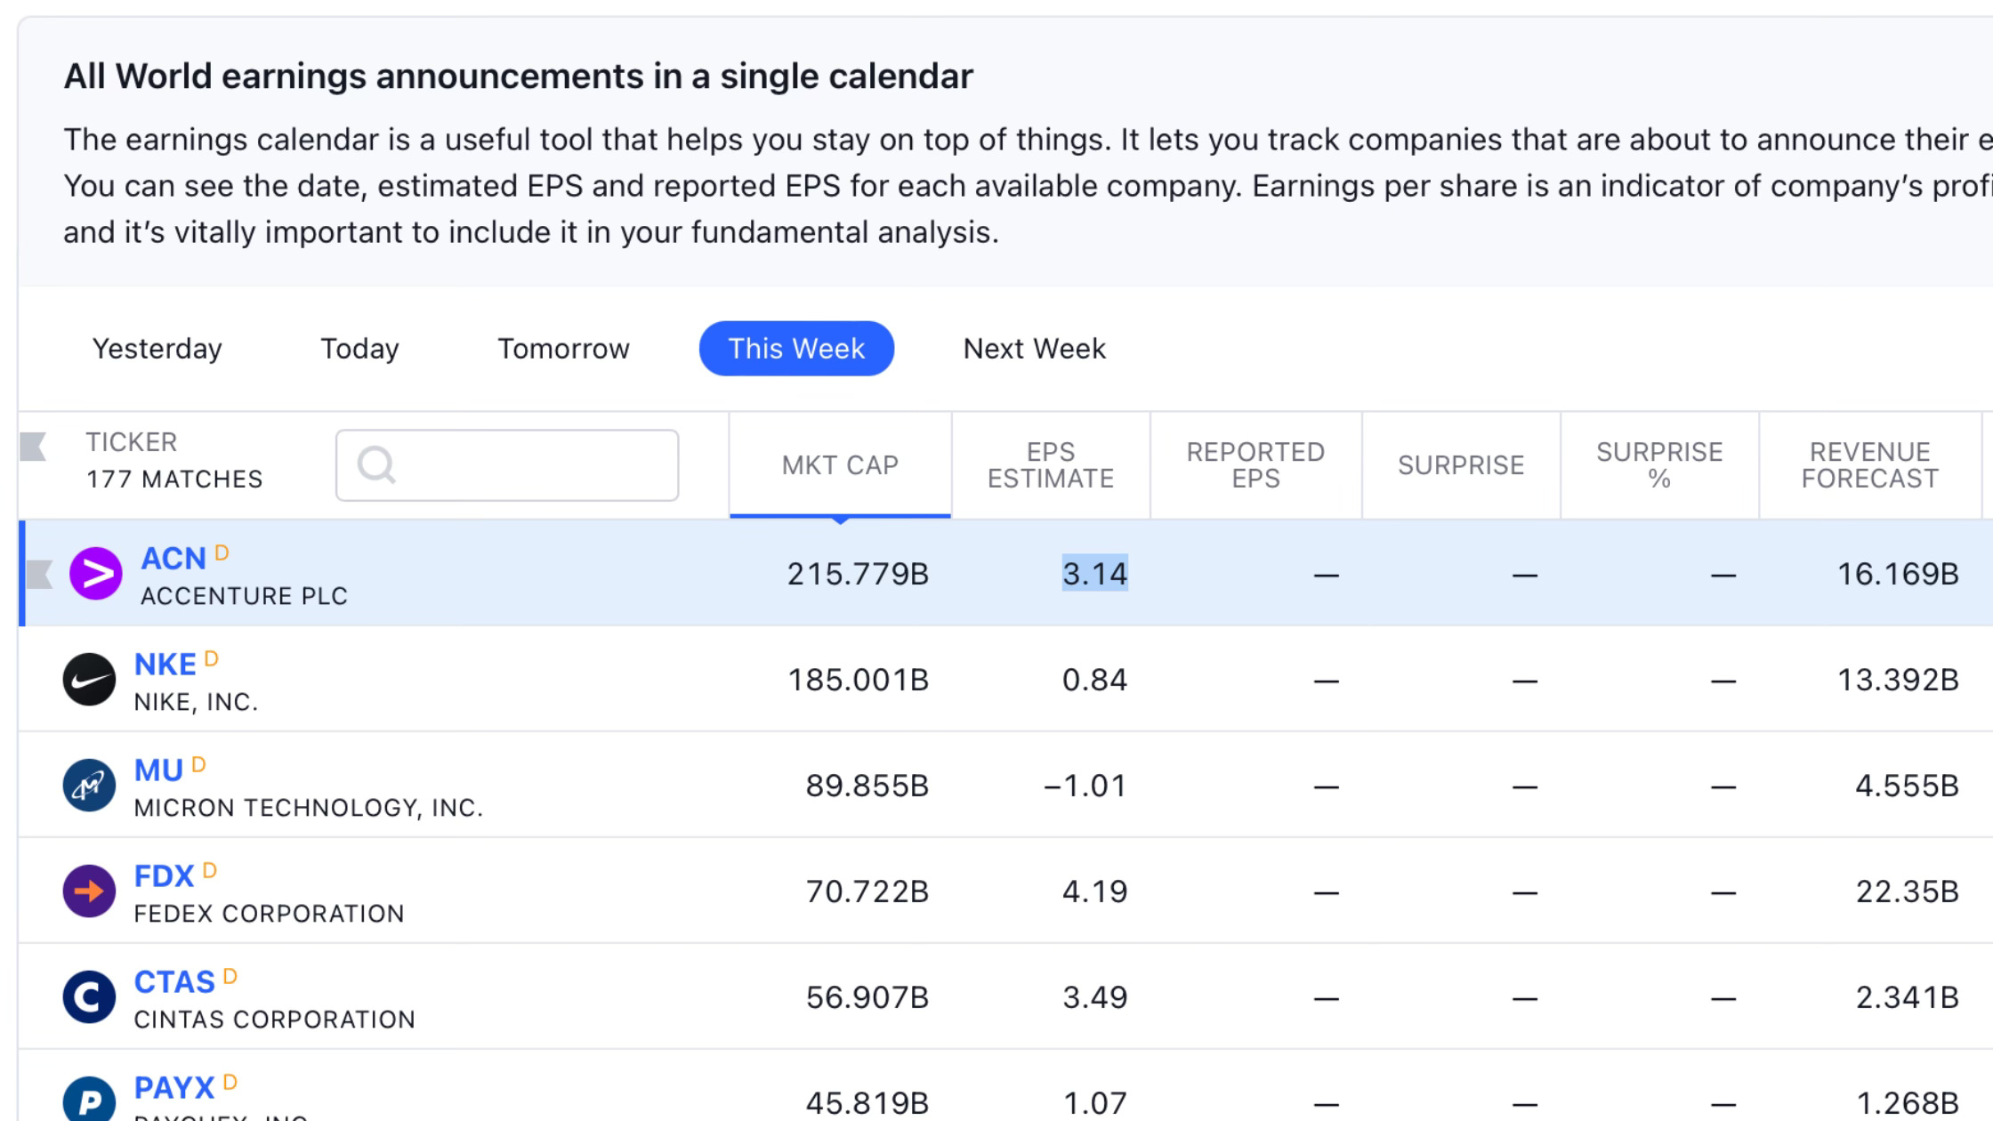
Task: Click the 2.341B revenue forecast value
Action: coord(1908,998)
